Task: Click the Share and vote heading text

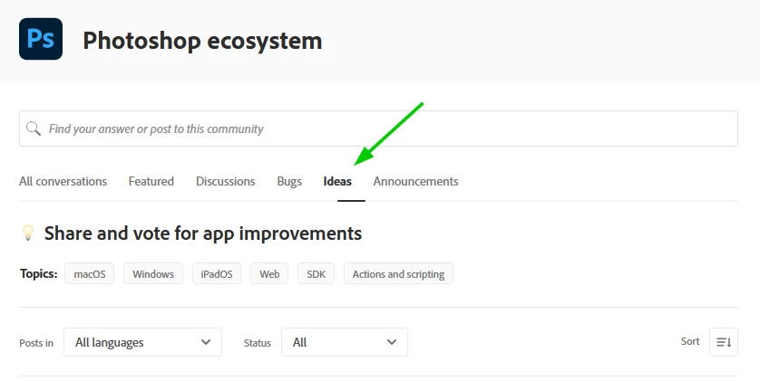Action: (x=203, y=233)
